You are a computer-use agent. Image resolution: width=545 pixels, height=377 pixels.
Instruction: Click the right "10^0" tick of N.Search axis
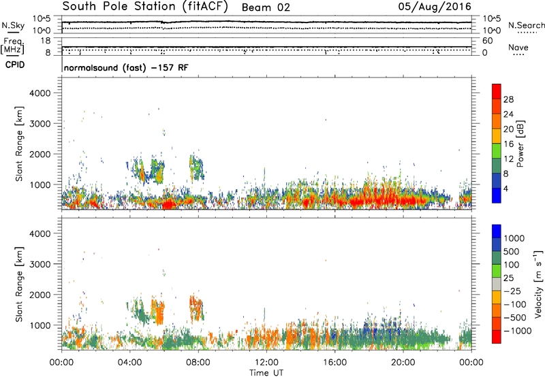coord(491,31)
